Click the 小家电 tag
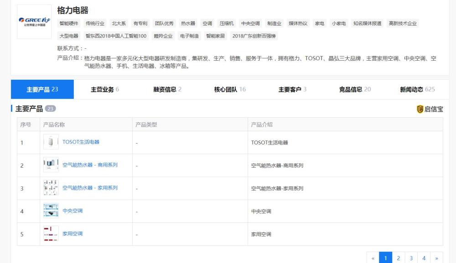The height and width of the screenshot is (263, 456). tap(339, 24)
